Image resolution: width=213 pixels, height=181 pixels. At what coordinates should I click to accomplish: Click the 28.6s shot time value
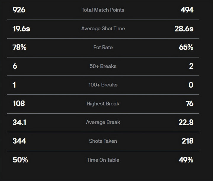pyautogui.click(x=184, y=29)
